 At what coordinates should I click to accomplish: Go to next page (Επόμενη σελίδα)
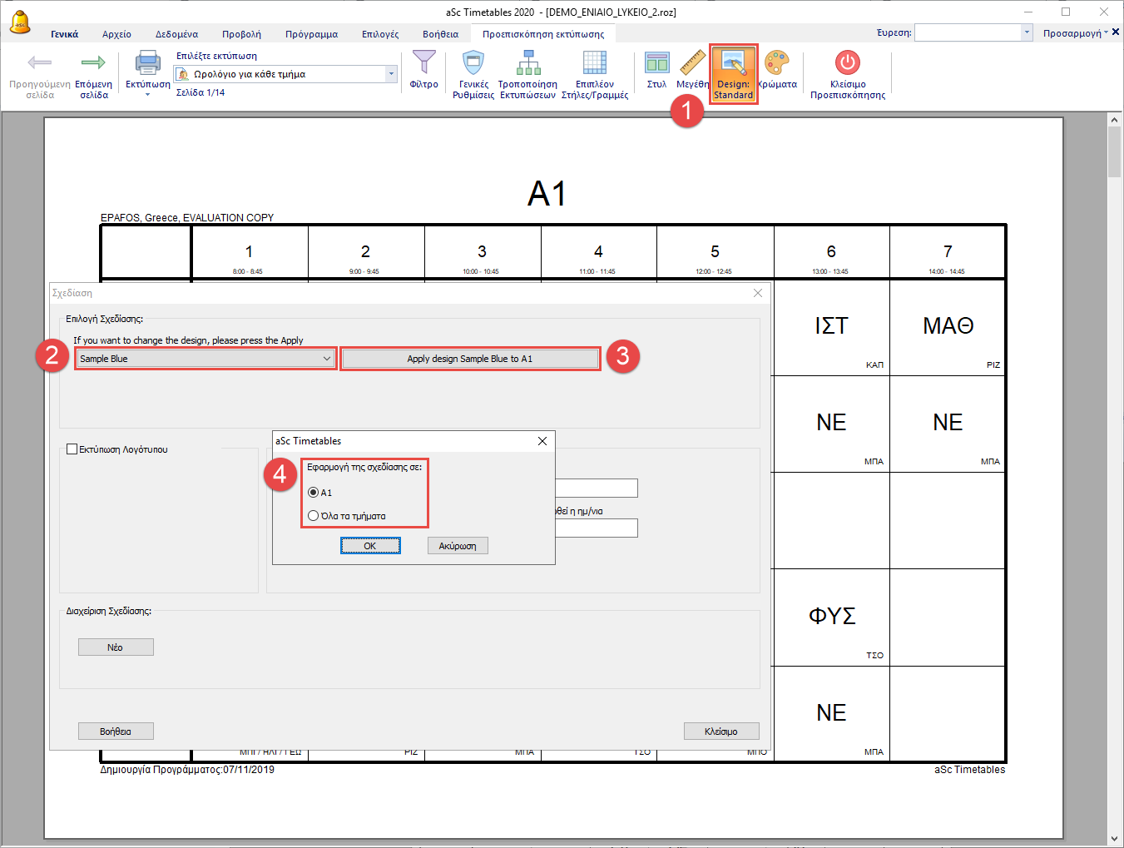pyautogui.click(x=93, y=64)
